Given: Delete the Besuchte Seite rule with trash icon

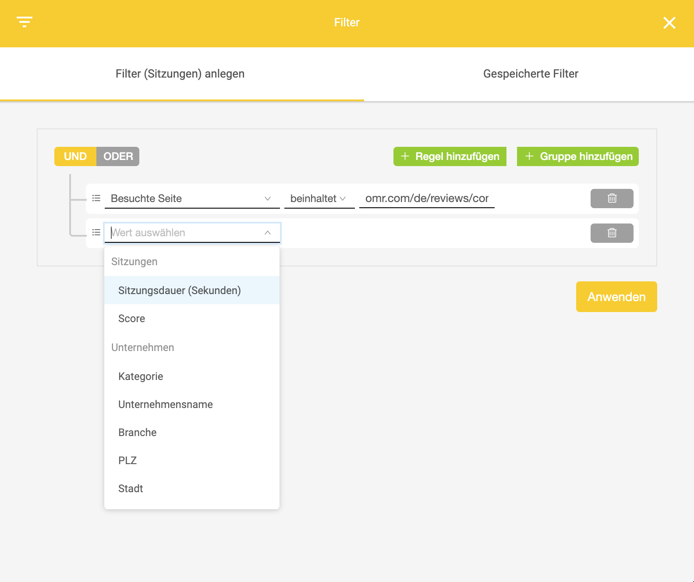Looking at the screenshot, I should click(x=612, y=199).
